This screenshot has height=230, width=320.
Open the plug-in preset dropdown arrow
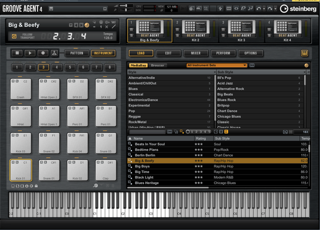click(105, 9)
